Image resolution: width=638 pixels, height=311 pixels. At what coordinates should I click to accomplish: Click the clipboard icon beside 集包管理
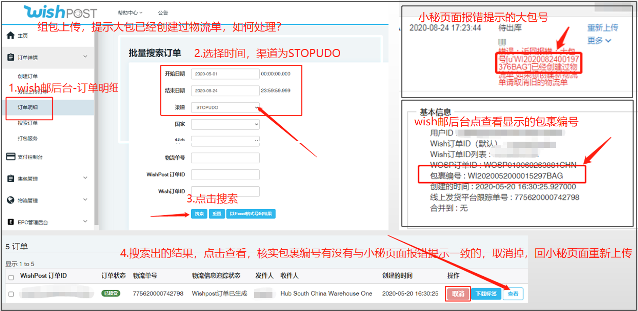pyautogui.click(x=11, y=178)
